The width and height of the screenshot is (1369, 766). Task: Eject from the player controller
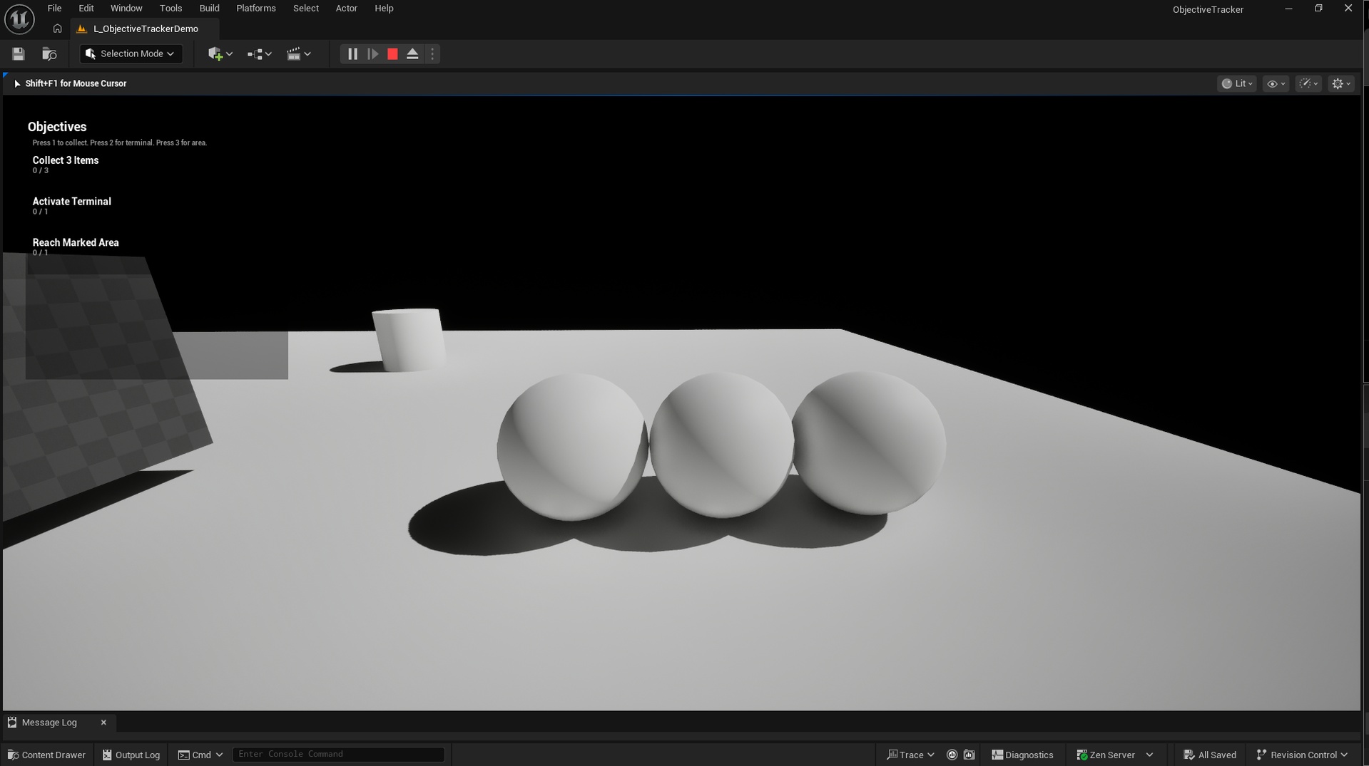(412, 54)
